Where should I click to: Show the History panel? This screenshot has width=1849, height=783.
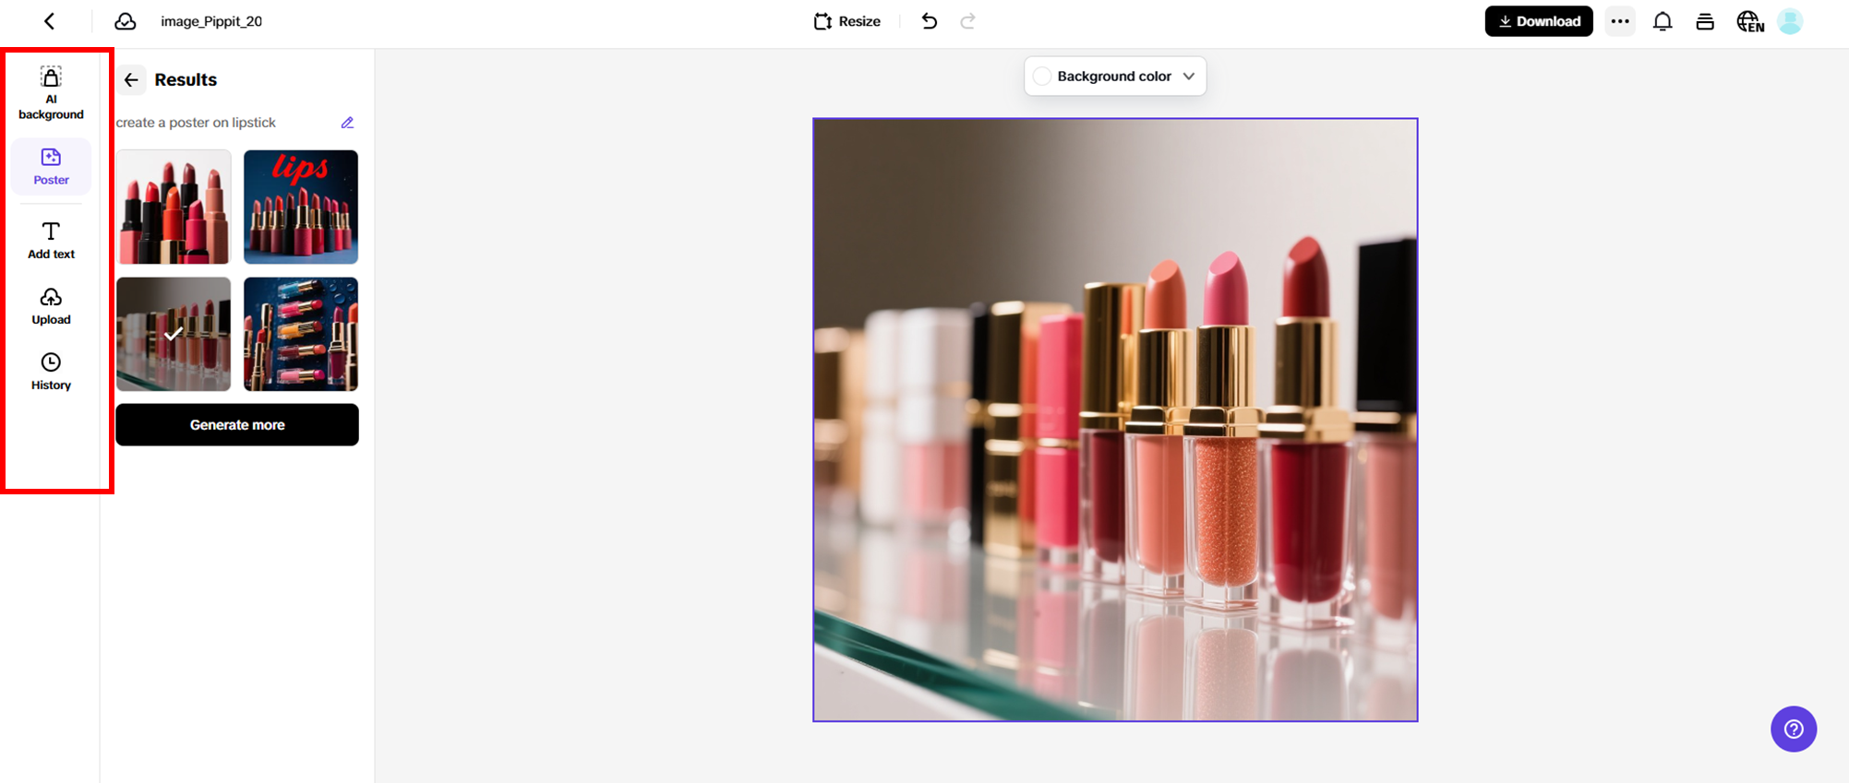(51, 372)
